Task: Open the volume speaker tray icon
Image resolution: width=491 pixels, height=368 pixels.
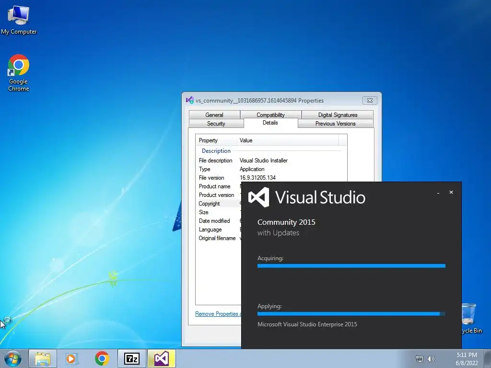Action: pos(431,359)
